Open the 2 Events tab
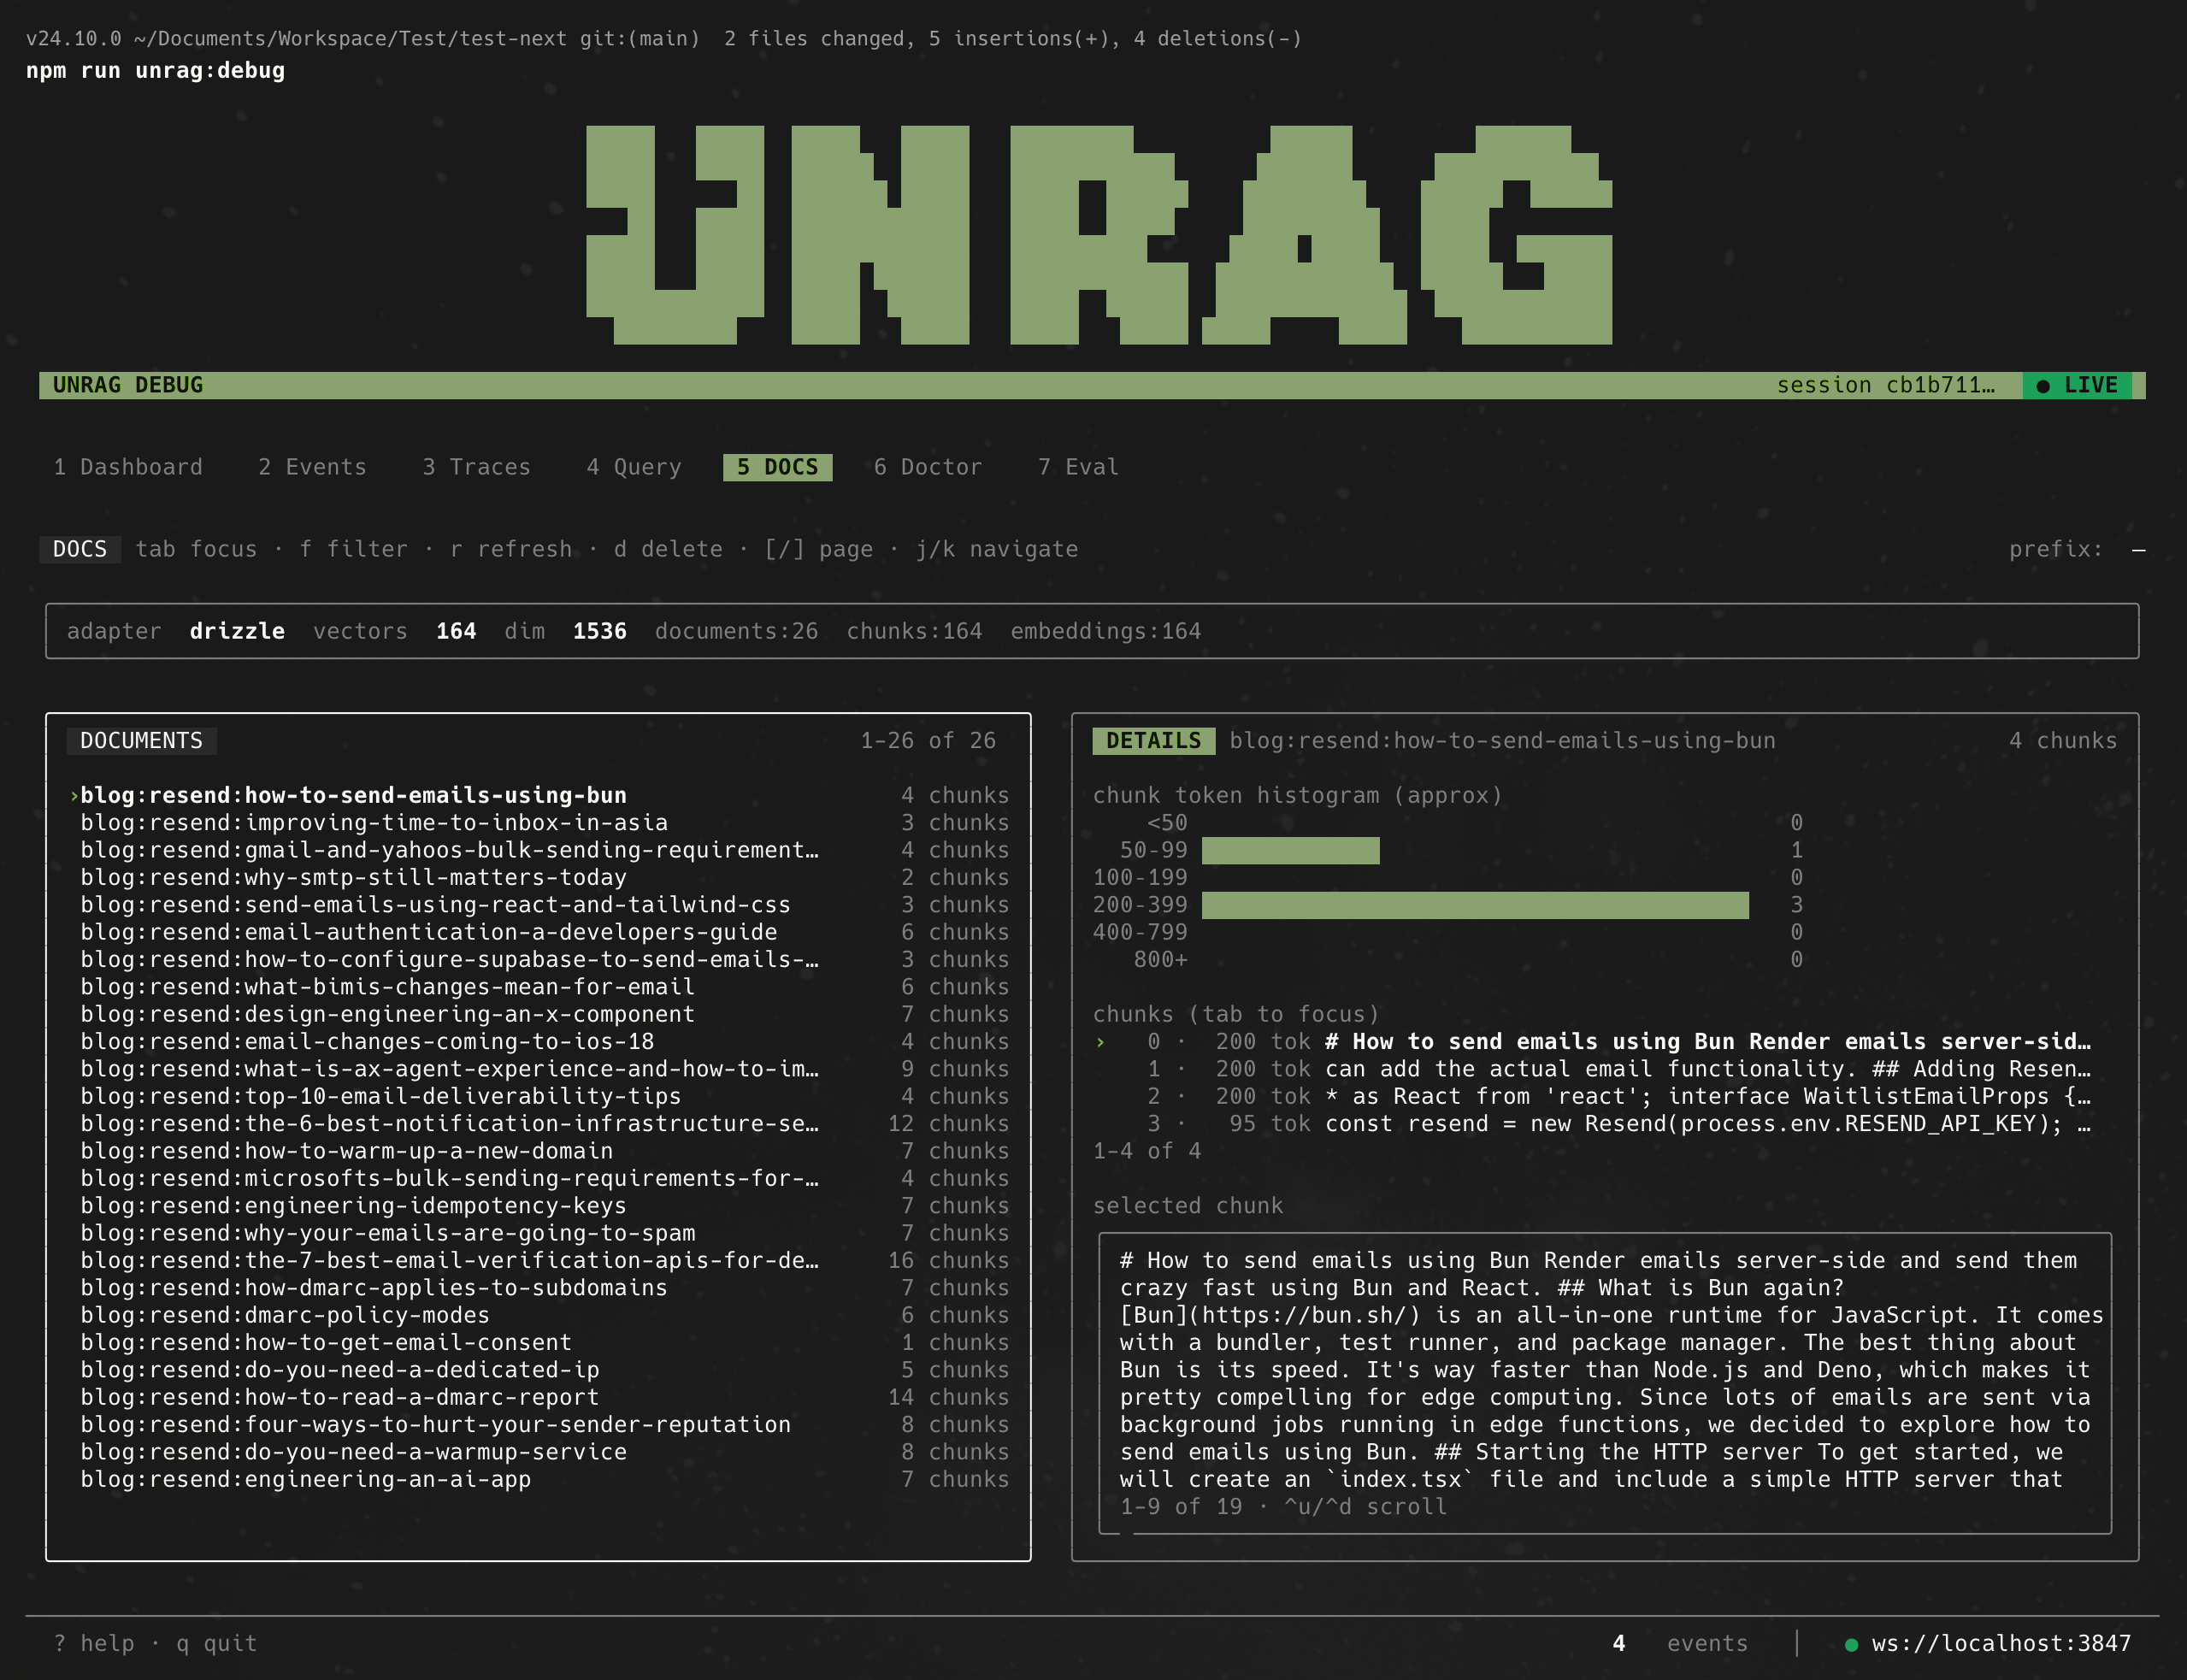Screen dimensions: 2187x1680 [x=312, y=466]
